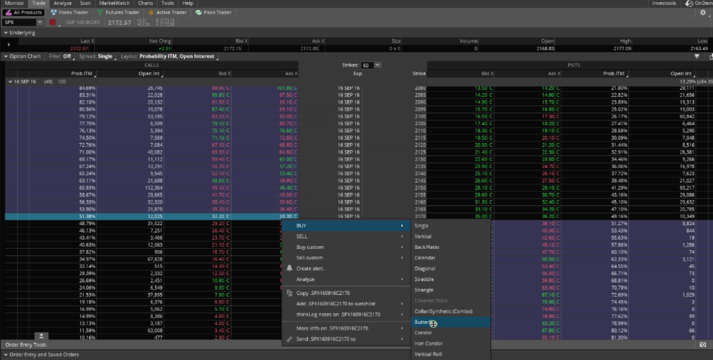Click the bell icon next to Create alert

click(290, 268)
